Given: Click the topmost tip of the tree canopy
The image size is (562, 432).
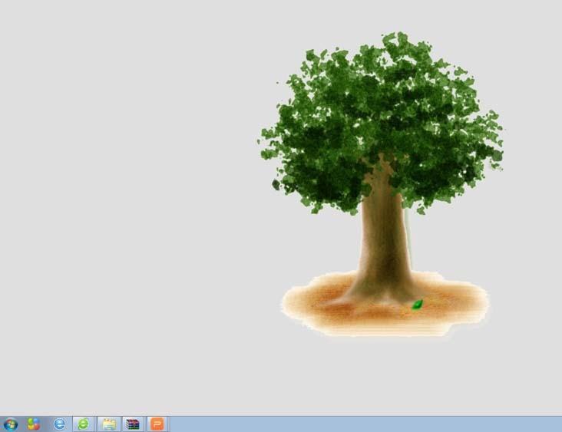Looking at the screenshot, I should pyautogui.click(x=397, y=35).
